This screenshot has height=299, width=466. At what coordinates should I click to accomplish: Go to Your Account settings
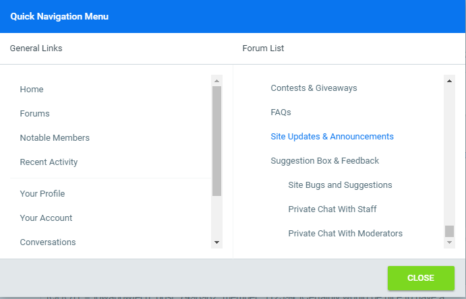pyautogui.click(x=46, y=218)
